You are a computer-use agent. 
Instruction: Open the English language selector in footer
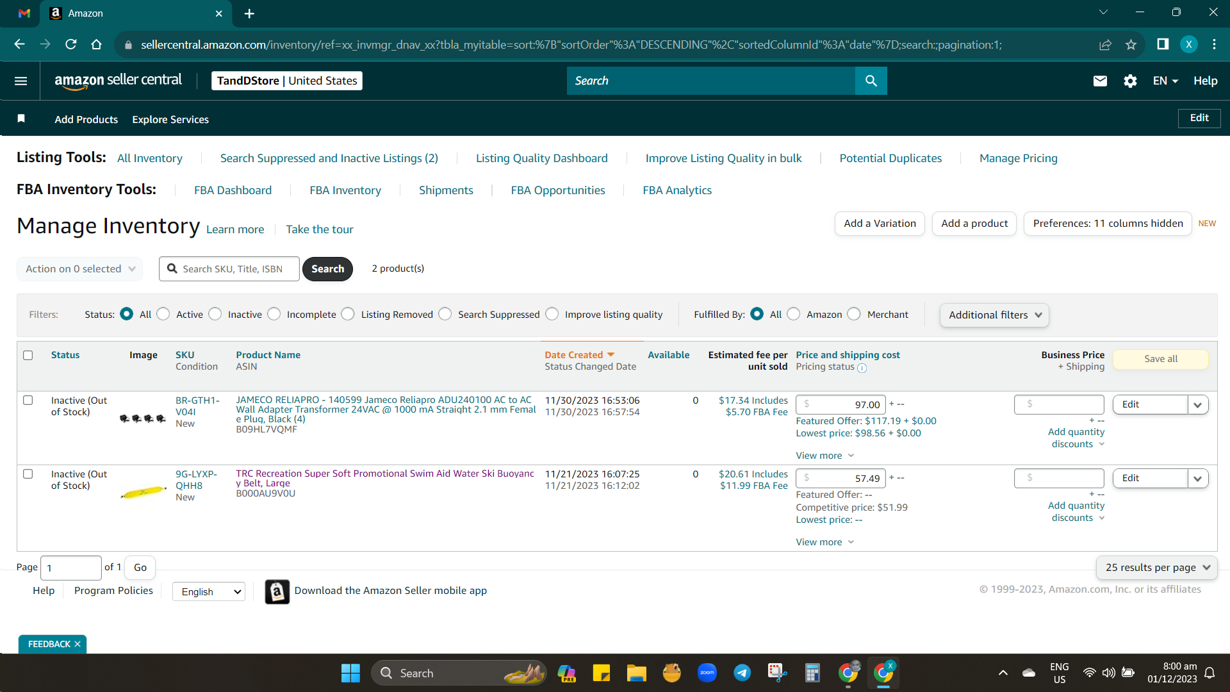(209, 591)
